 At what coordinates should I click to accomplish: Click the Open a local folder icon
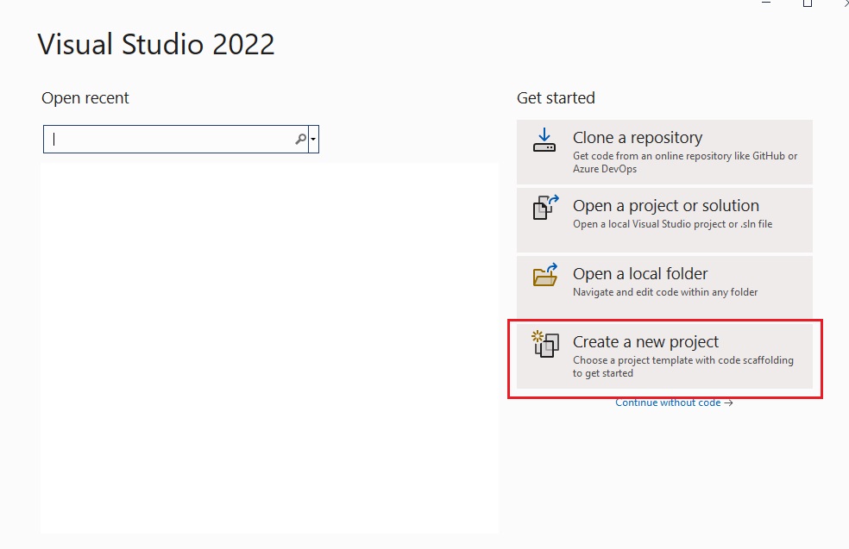coord(545,275)
